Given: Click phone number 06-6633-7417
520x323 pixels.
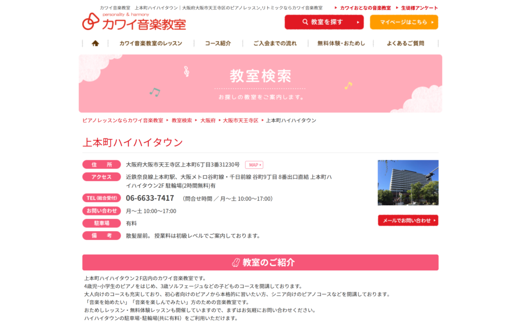Looking at the screenshot, I should tap(150, 198).
